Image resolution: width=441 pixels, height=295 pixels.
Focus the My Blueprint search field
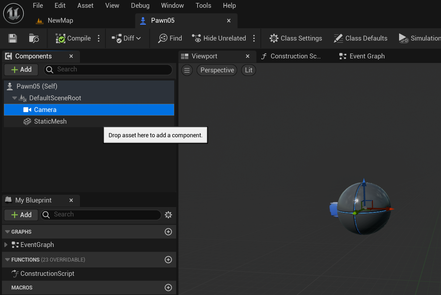pos(101,215)
